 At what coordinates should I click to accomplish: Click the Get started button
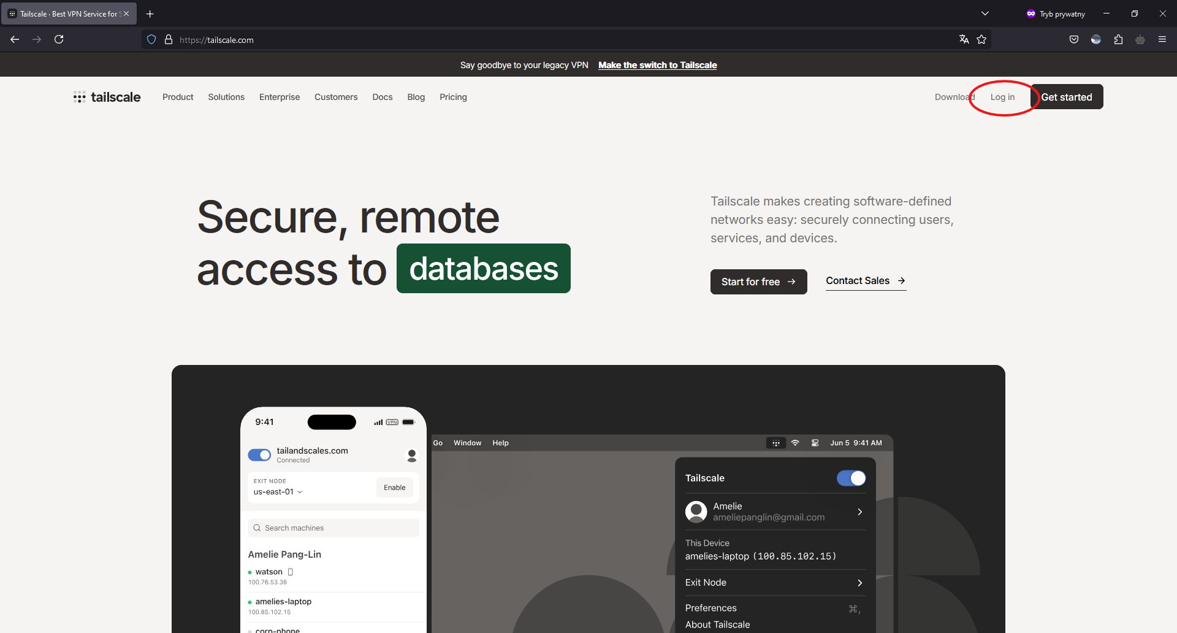coord(1067,97)
